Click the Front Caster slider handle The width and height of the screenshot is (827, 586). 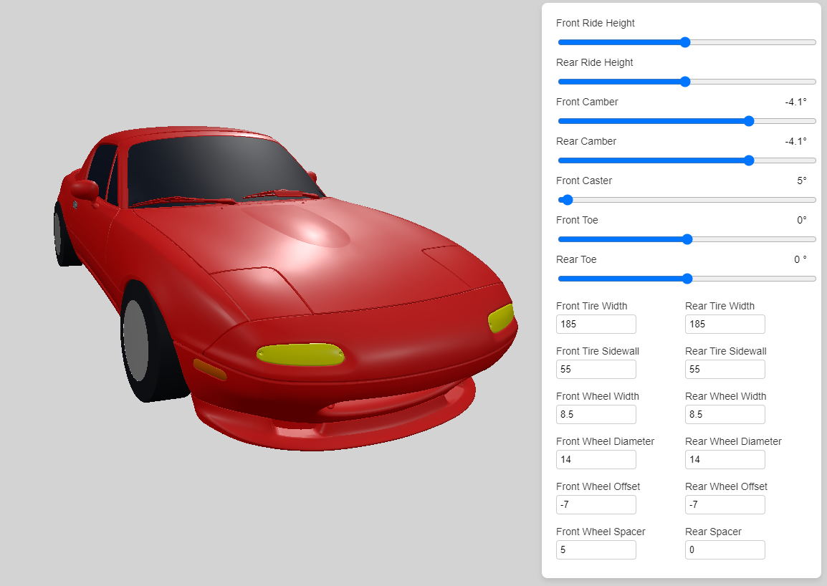pyautogui.click(x=568, y=200)
